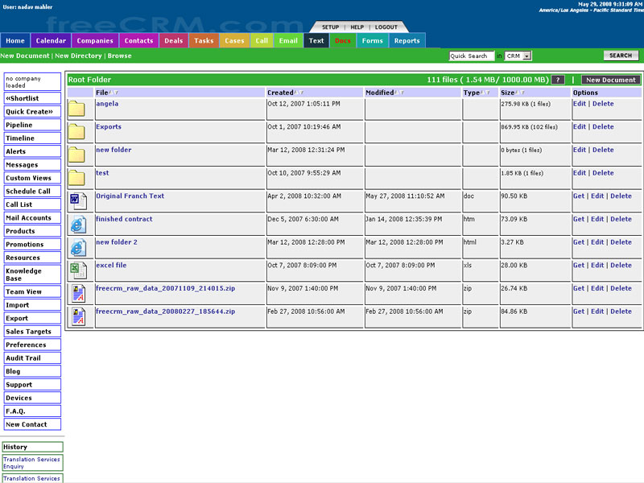Open the Forms tab
Screen dimensions: 644x483
[373, 41]
